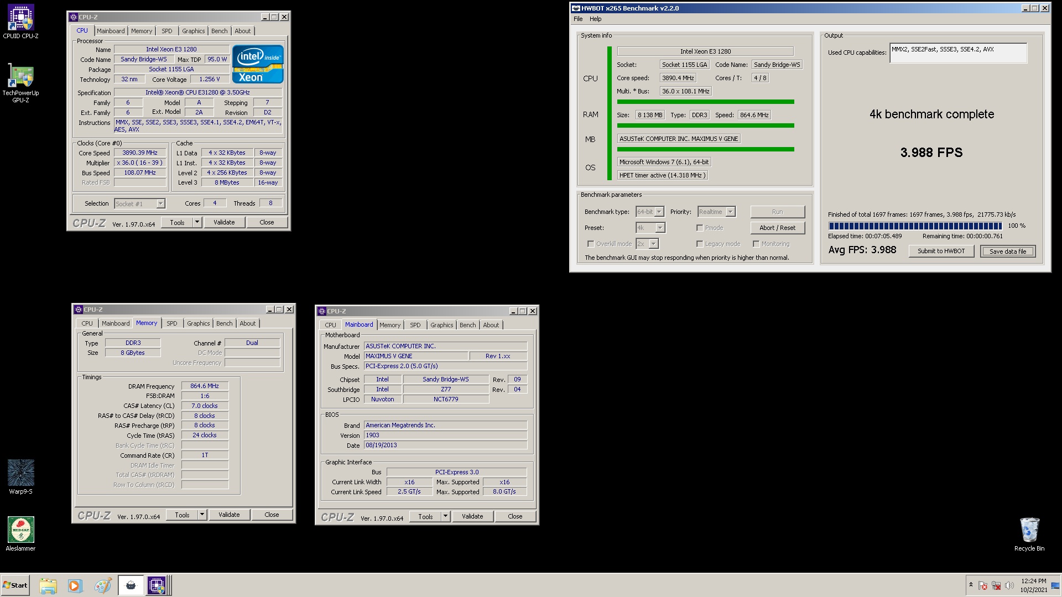The image size is (1062, 597).
Task: Click the green CPU status bar
Action: click(705, 102)
